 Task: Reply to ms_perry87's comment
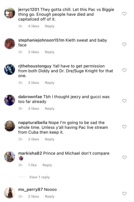coord(50,197)
